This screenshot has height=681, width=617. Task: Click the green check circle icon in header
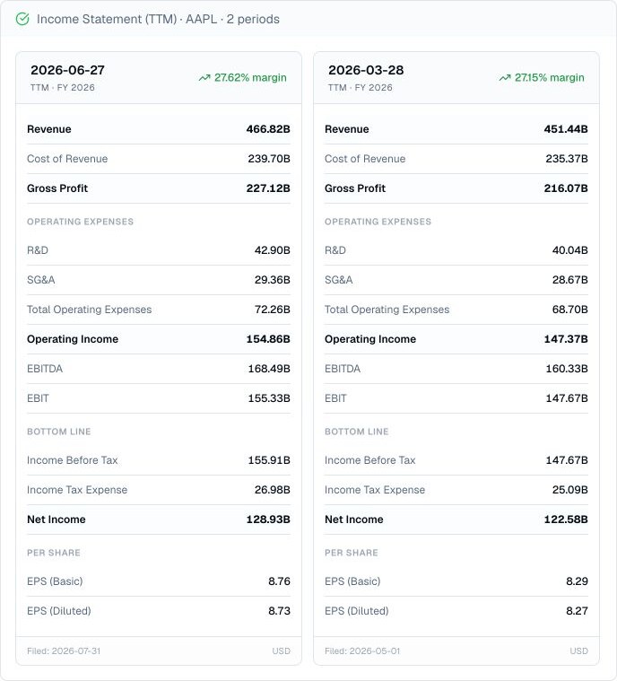22,19
